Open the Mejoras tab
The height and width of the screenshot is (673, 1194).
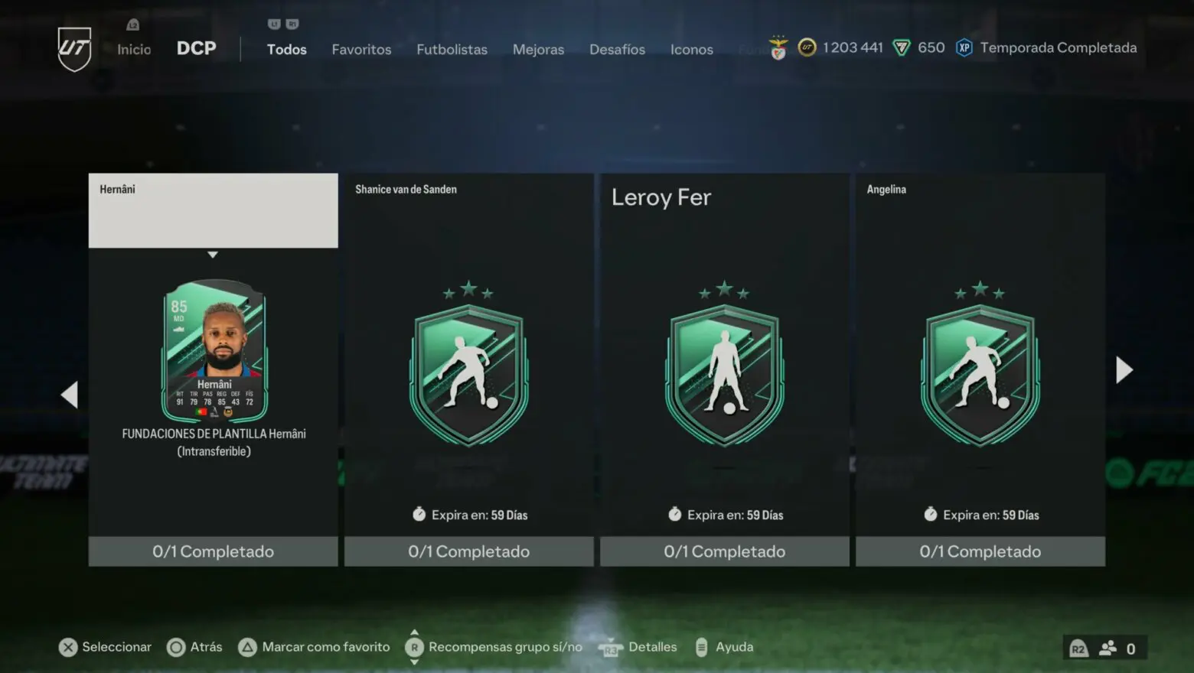(538, 49)
